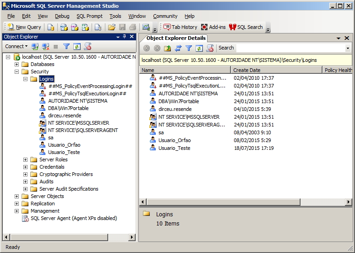Screen dimensions: 355x253
Task: Select the dirceu.resende login in the details list
Action: click(175, 109)
